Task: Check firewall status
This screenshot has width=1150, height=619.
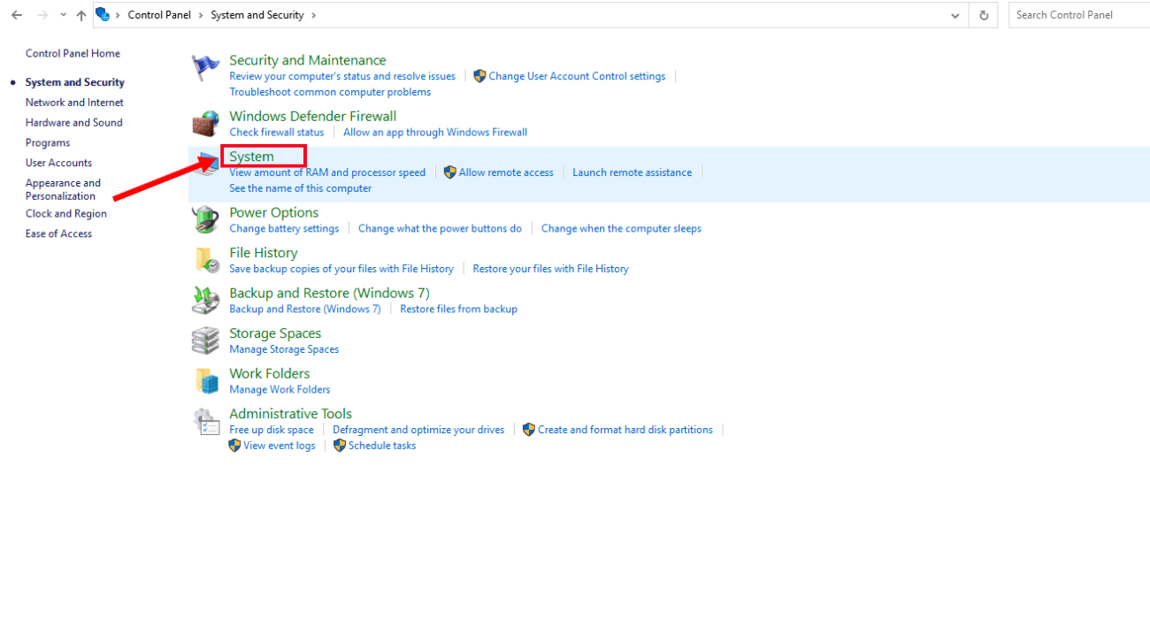Action: click(x=277, y=133)
